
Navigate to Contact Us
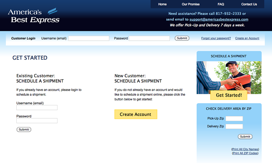point(249,4)
